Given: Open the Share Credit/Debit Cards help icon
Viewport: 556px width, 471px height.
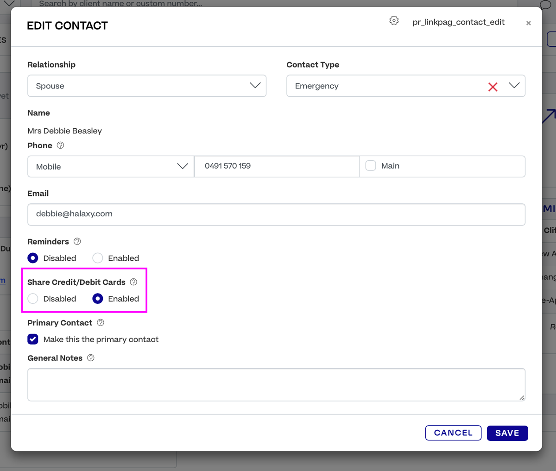Looking at the screenshot, I should 133,282.
